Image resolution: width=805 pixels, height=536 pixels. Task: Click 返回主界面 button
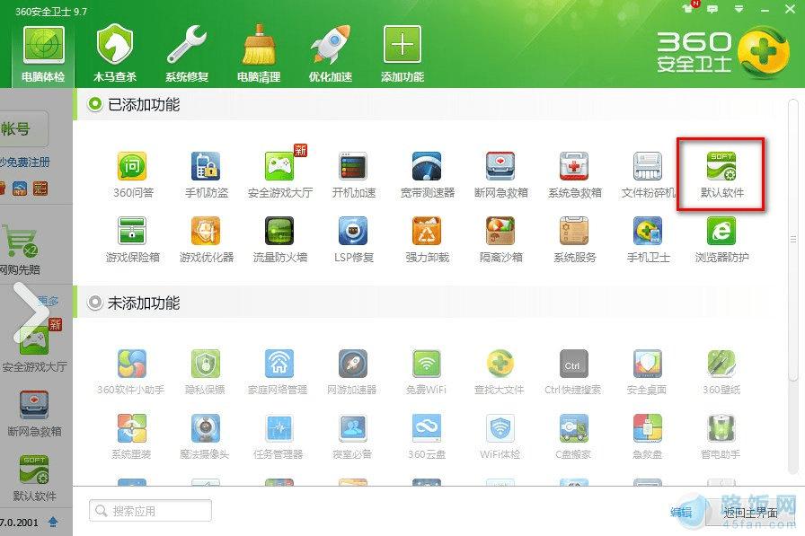click(x=750, y=512)
